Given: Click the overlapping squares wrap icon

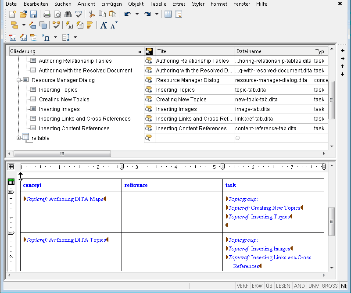Looking at the screenshot, I should click(x=43, y=25).
